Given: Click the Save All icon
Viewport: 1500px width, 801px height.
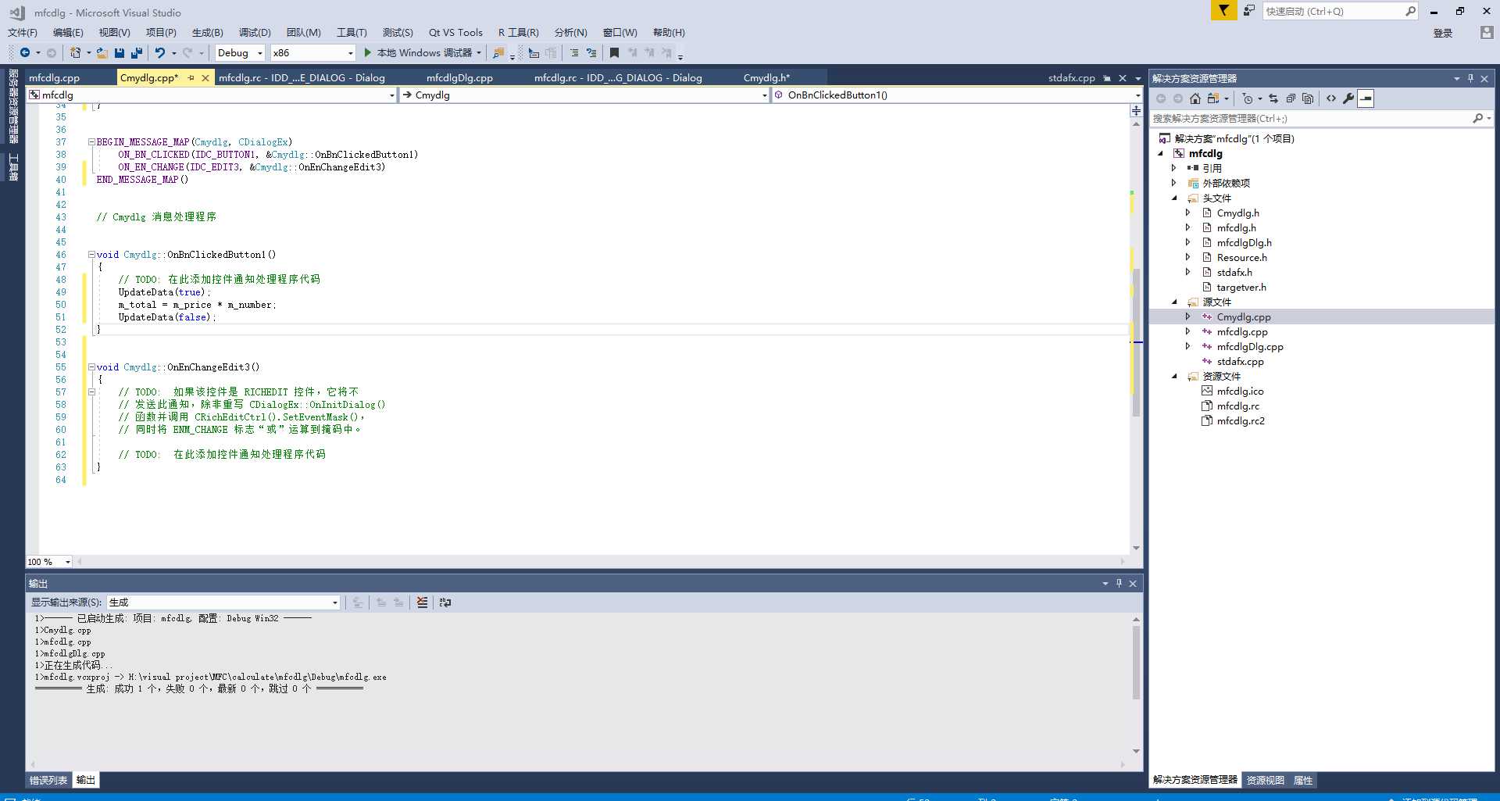Looking at the screenshot, I should point(137,52).
